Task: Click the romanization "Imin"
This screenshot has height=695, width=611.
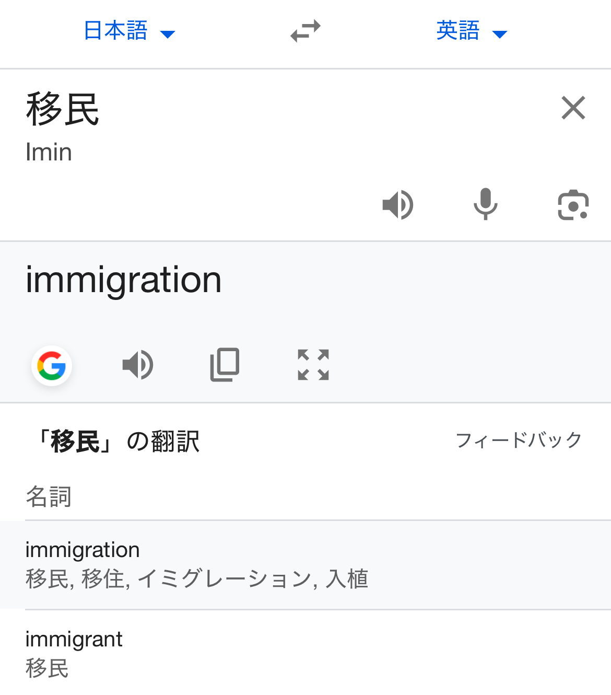Action: (x=49, y=153)
